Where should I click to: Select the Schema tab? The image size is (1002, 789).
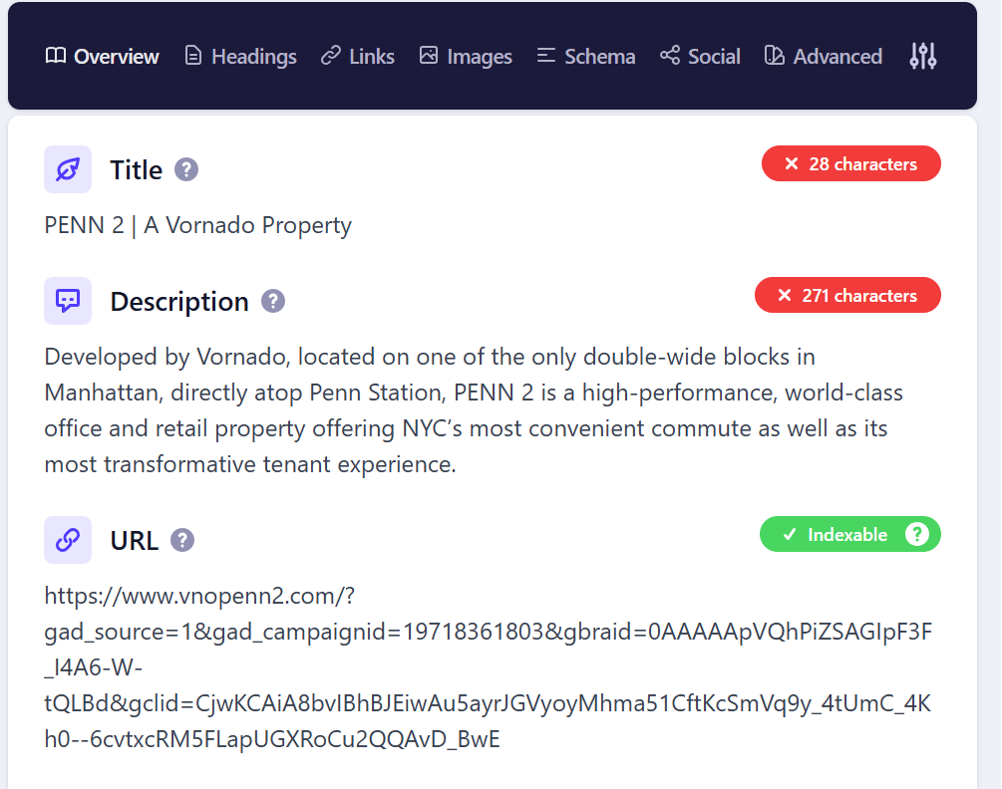tap(586, 57)
